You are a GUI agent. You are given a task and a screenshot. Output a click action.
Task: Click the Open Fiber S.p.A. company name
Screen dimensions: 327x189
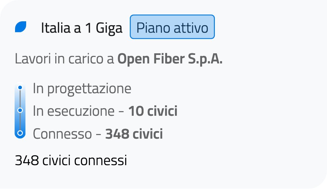[170, 59]
